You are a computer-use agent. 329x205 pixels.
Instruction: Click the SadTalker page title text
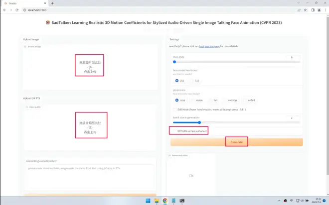click(x=166, y=22)
